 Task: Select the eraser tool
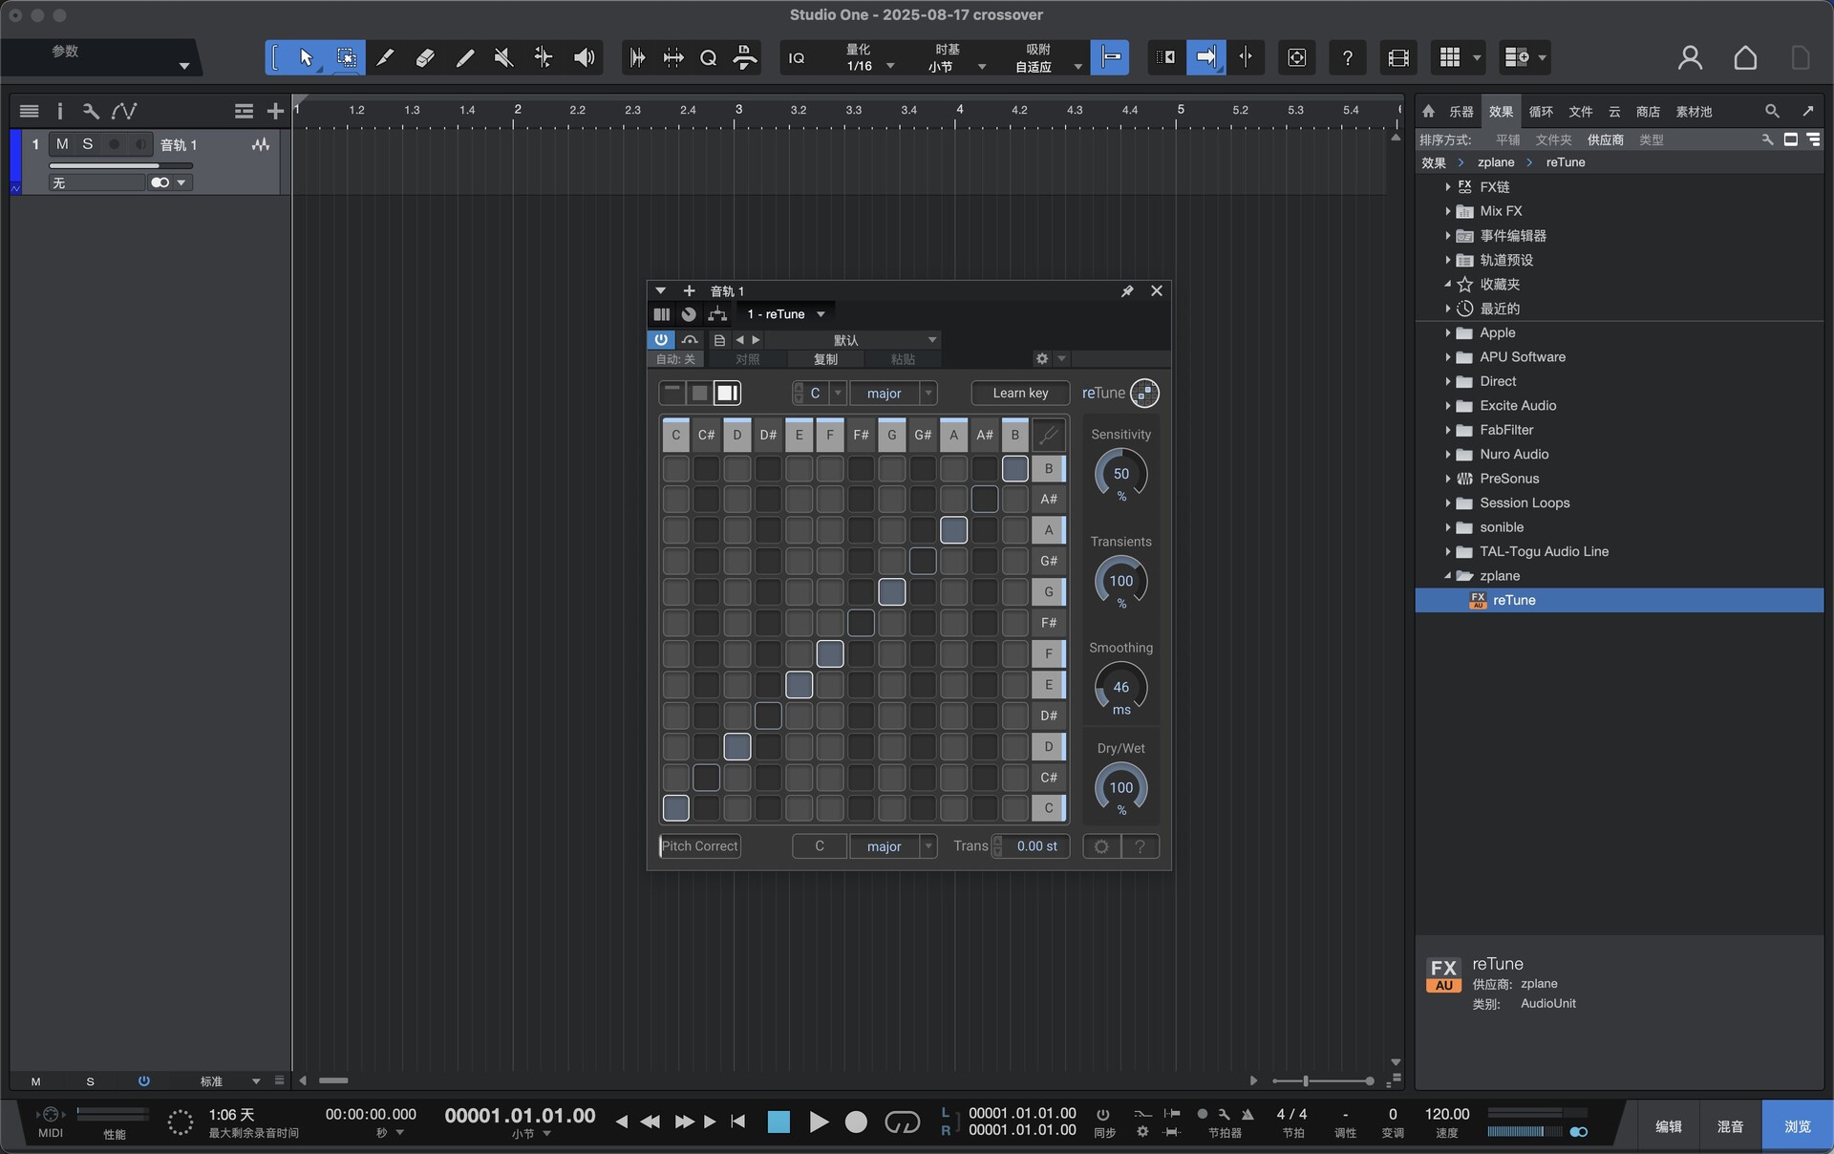425,57
